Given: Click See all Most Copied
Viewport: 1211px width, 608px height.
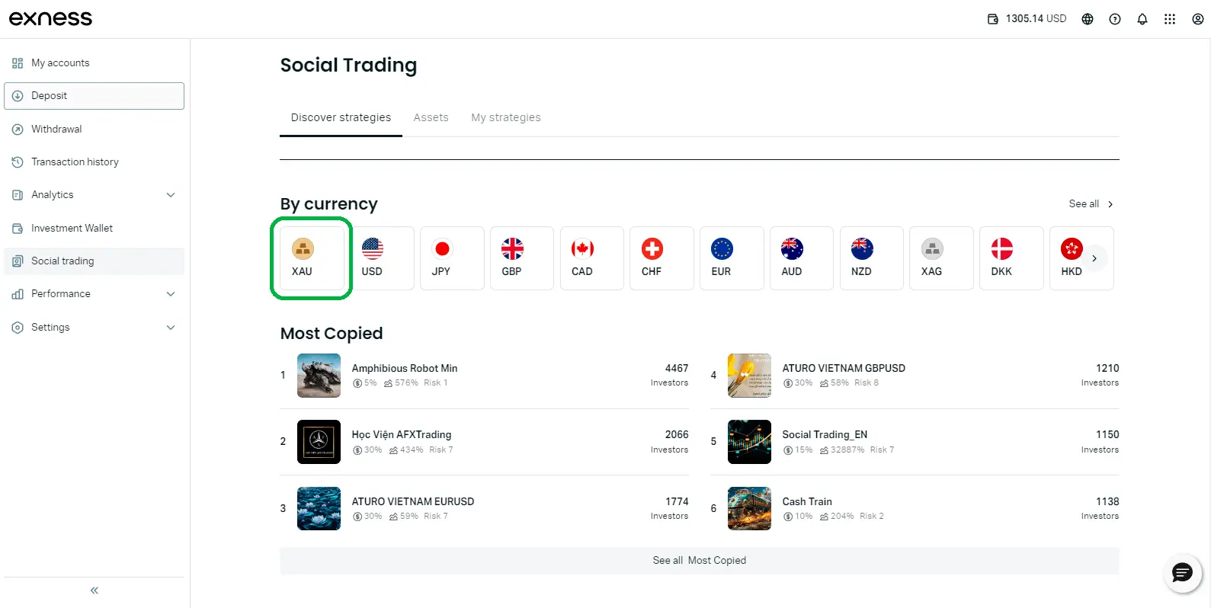Looking at the screenshot, I should click(699, 561).
